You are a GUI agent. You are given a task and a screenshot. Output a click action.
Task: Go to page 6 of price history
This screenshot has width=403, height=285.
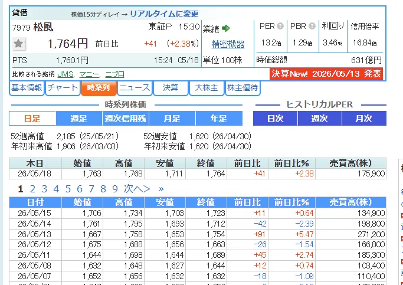(x=80, y=189)
